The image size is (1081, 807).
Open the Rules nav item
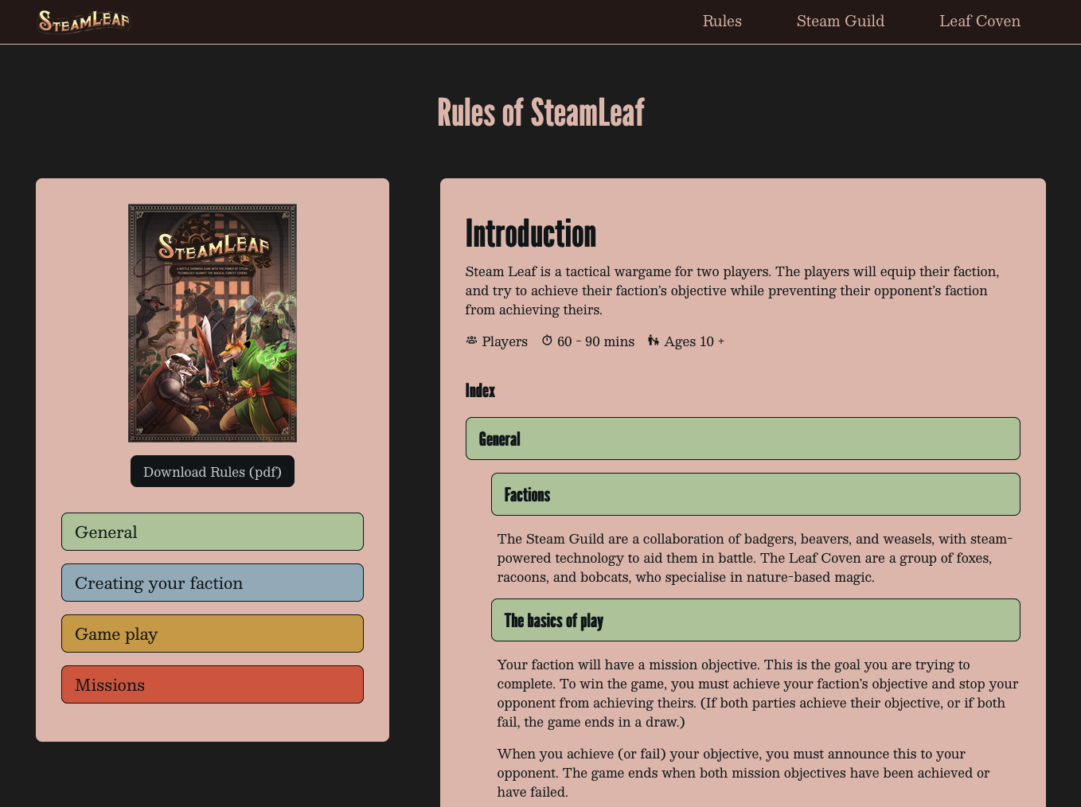[722, 21]
